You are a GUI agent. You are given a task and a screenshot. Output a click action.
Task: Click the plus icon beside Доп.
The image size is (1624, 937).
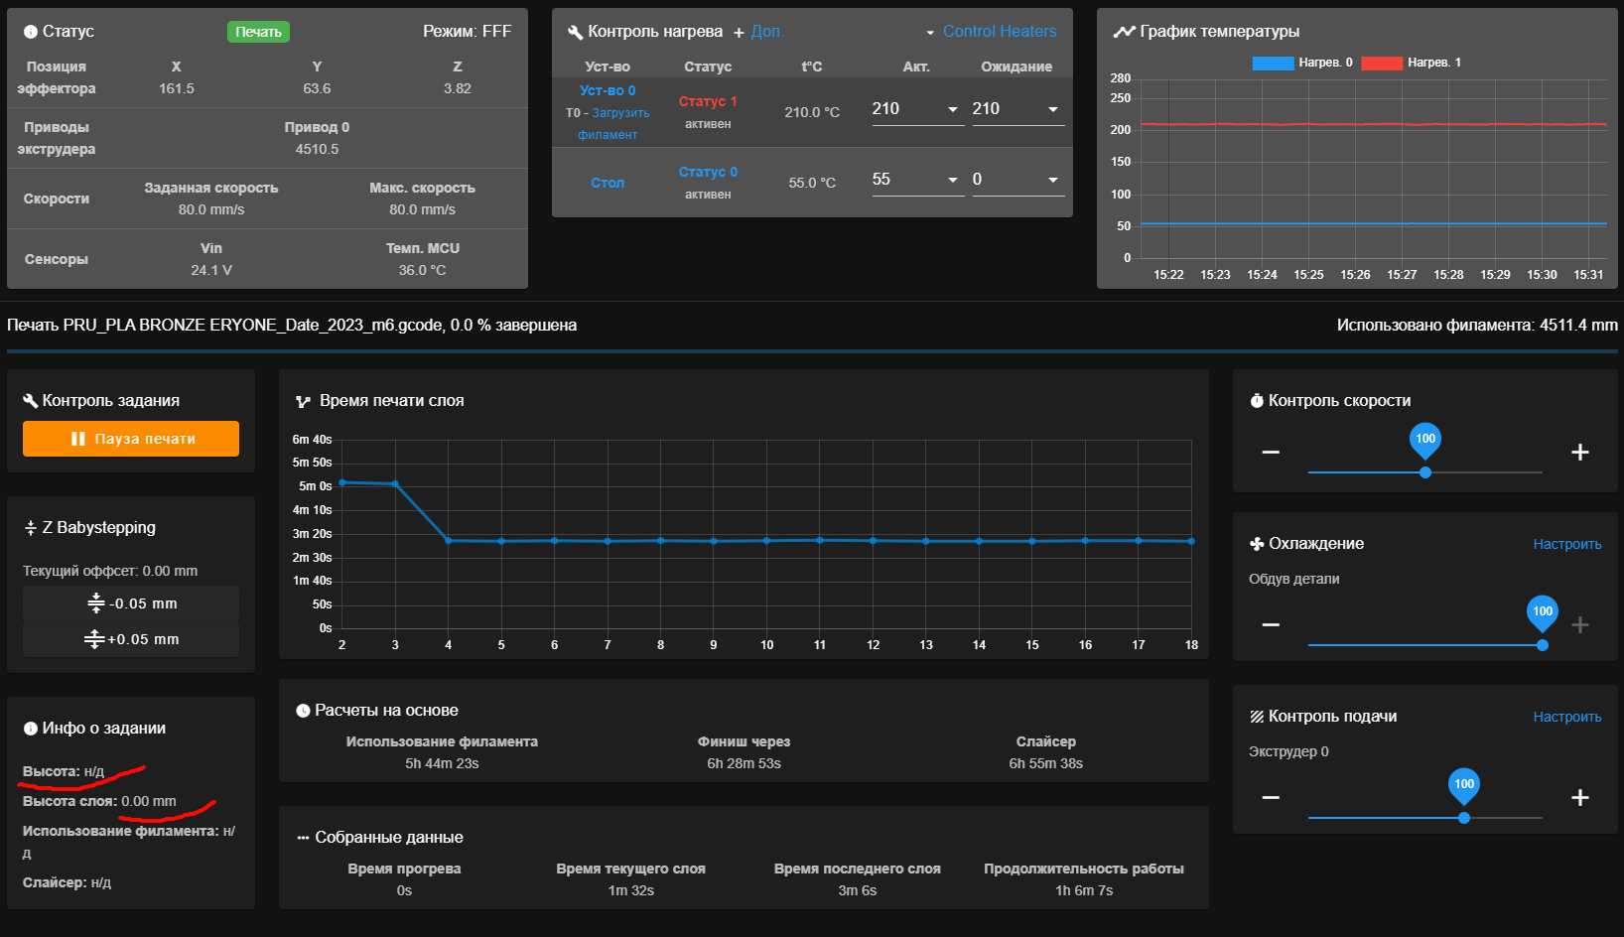[x=739, y=33]
